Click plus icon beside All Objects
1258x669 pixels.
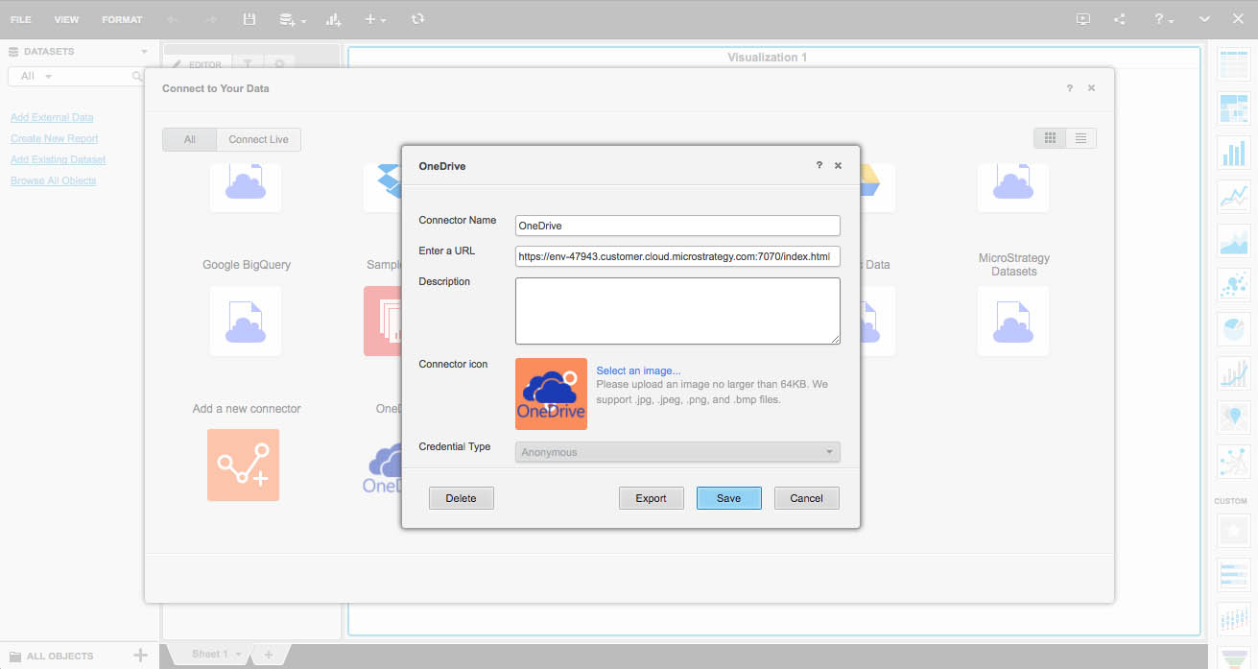coord(140,656)
